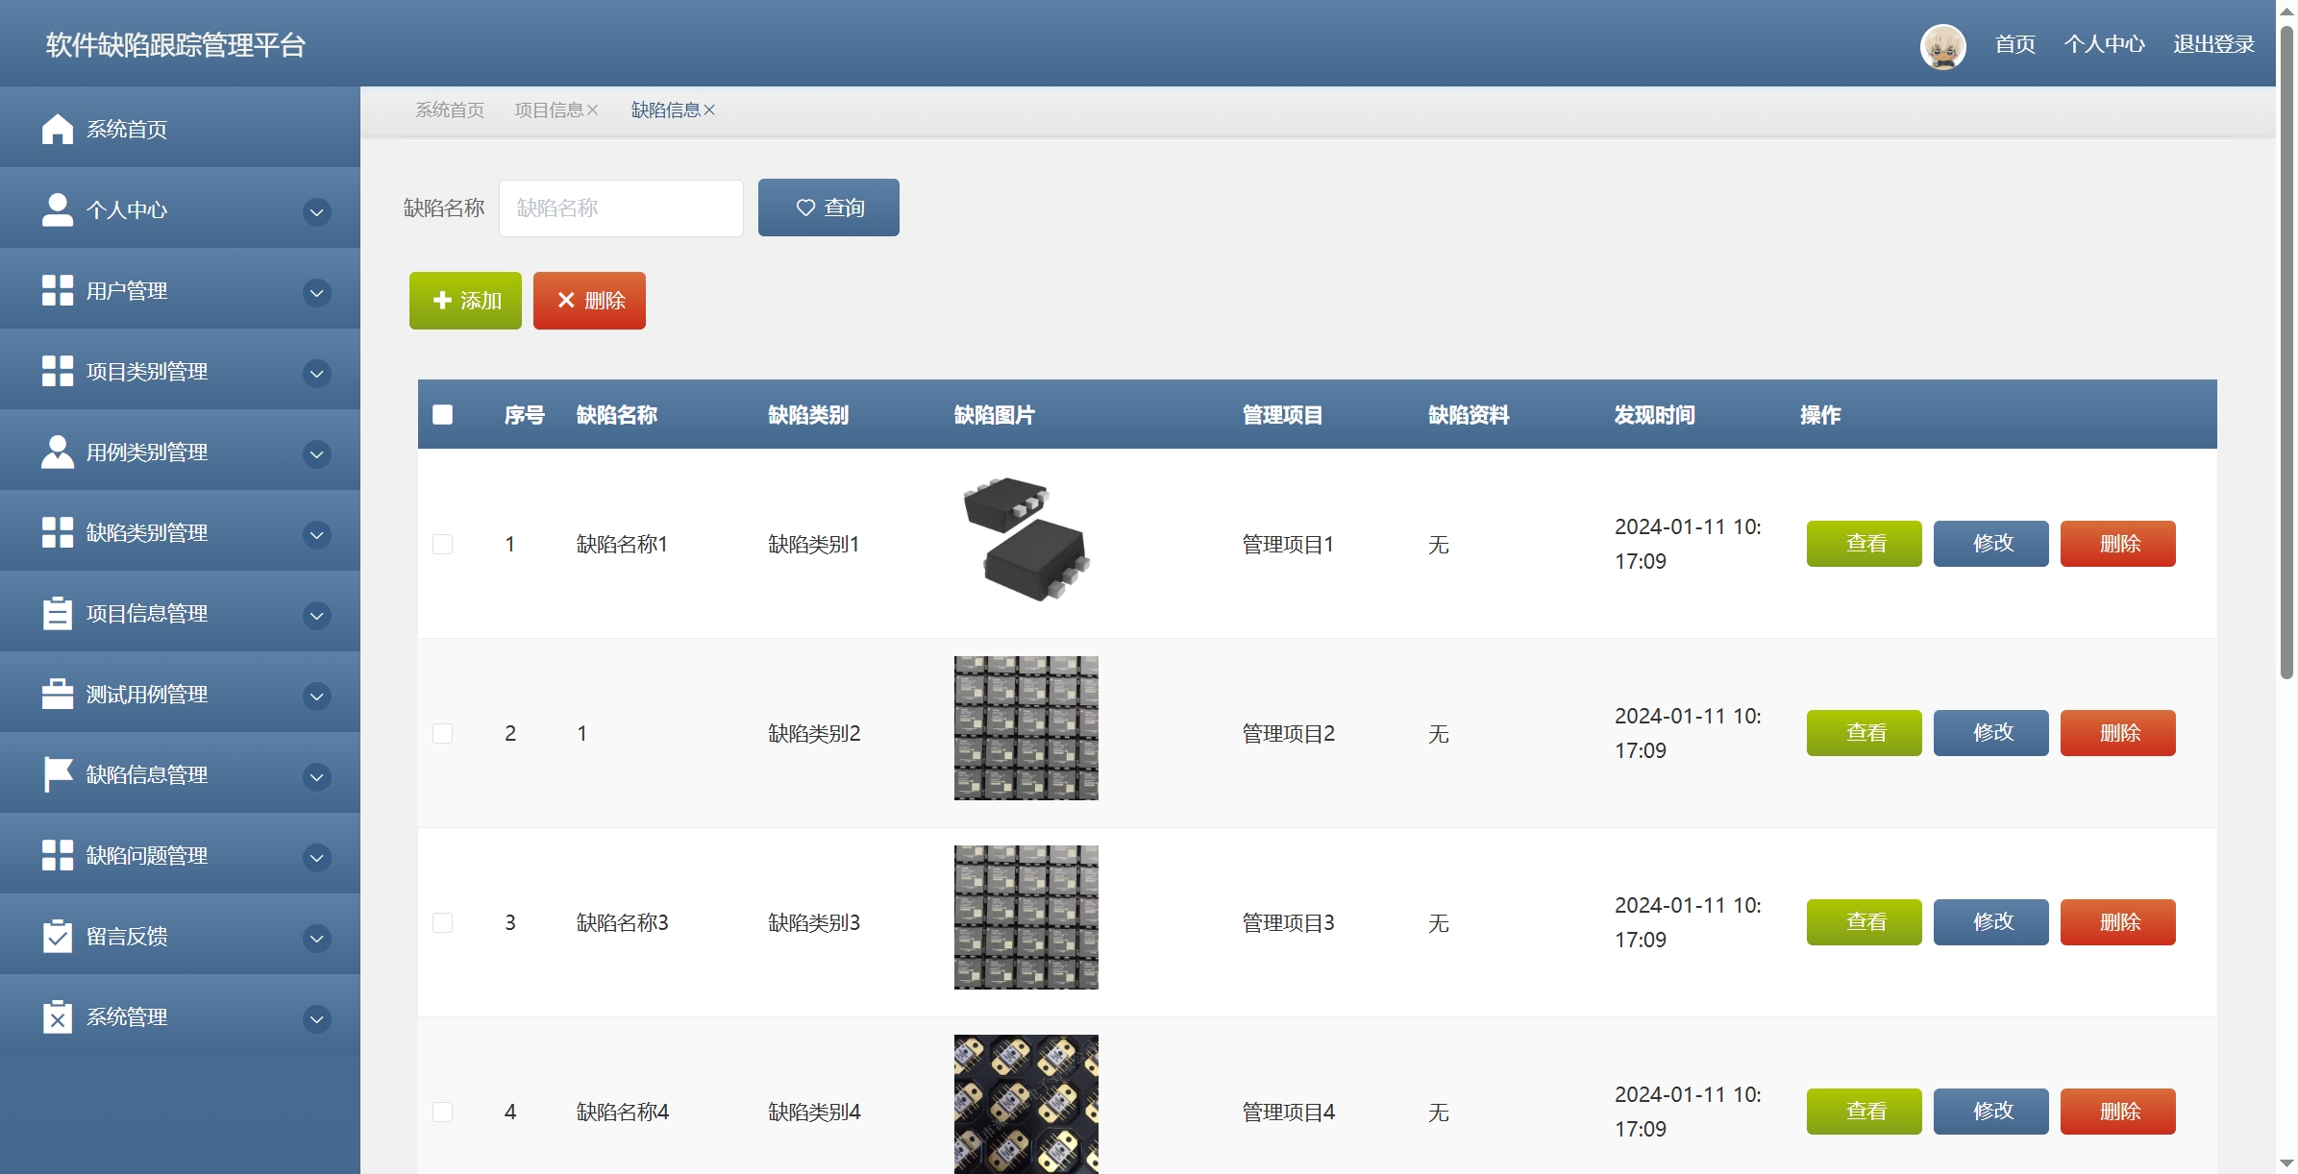Click 修改 for 管理项目2 row
The image size is (2298, 1174).
pos(1990,733)
